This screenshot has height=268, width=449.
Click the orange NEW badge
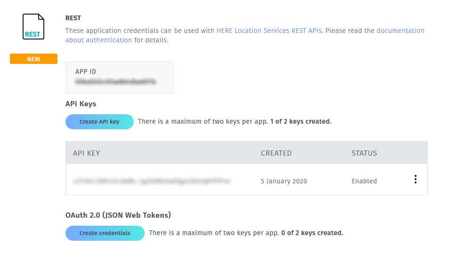tap(33, 59)
